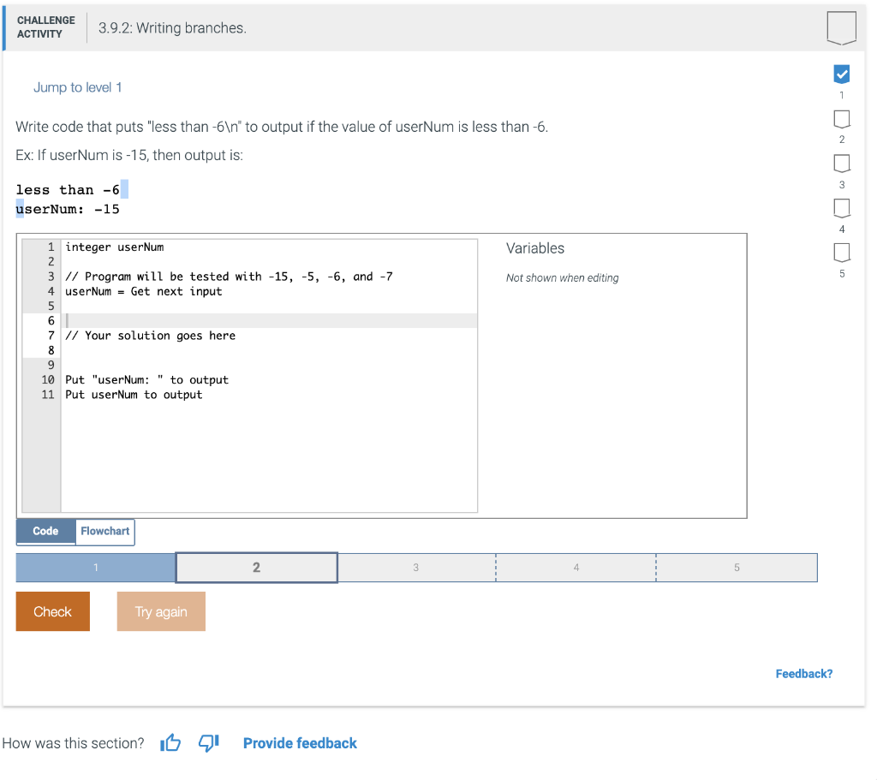This screenshot has height=780, width=877.
Task: Select segment 5 of the level progress bar
Action: point(736,567)
